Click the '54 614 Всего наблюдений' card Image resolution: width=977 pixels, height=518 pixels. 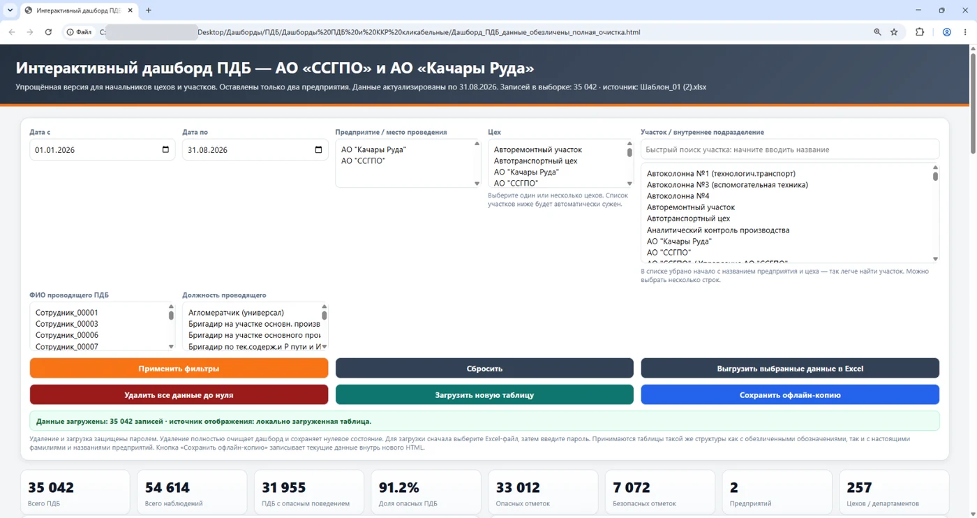click(192, 493)
